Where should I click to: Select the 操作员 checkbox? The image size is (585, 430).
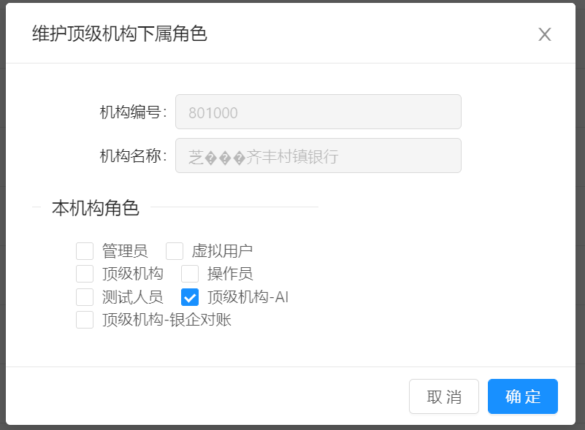click(x=190, y=274)
